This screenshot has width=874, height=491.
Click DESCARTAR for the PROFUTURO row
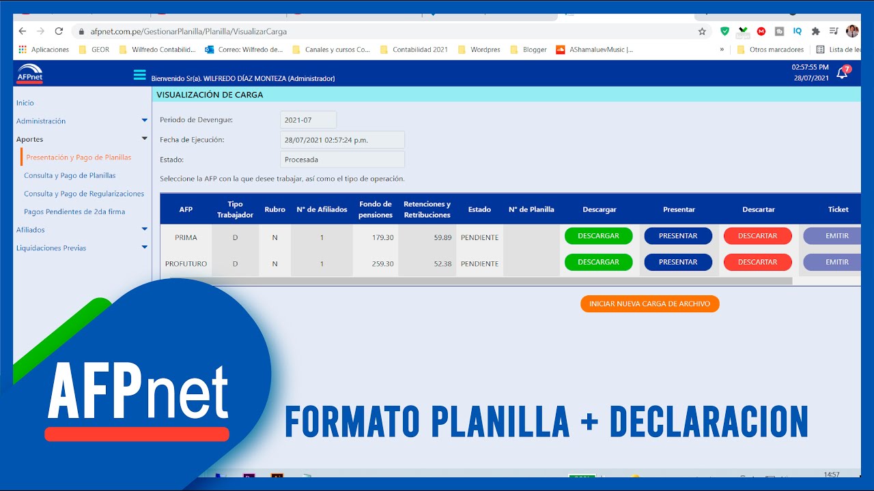(758, 262)
